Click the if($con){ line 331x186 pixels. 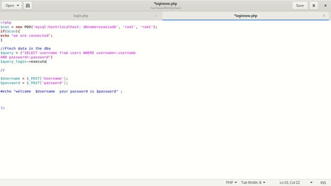point(10,31)
